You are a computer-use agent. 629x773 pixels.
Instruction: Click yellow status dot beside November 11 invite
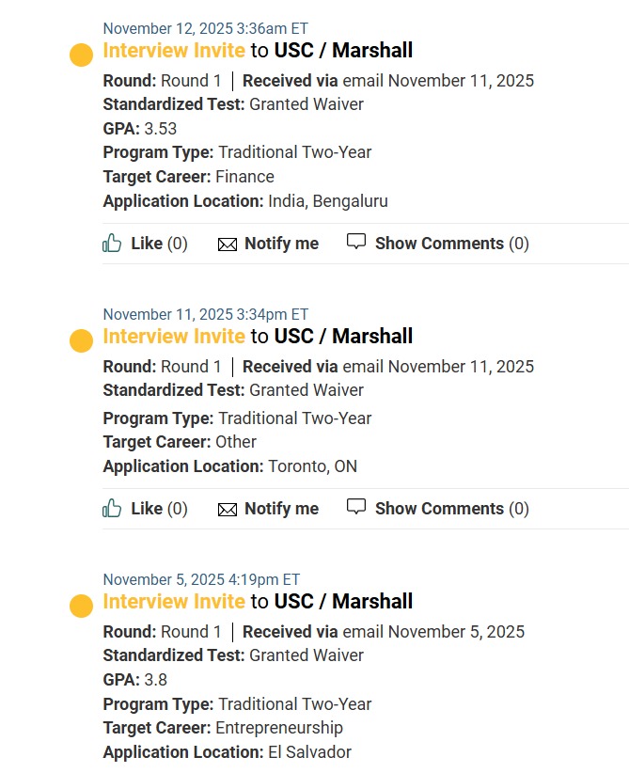82,341
